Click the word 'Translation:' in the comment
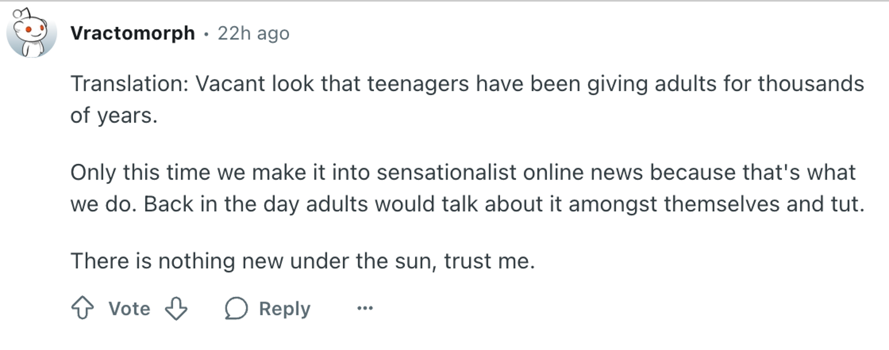The height and width of the screenshot is (350, 889). tap(130, 84)
